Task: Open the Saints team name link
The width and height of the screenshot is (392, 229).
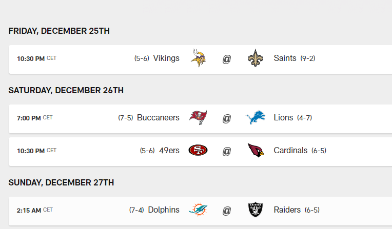Action: click(285, 58)
